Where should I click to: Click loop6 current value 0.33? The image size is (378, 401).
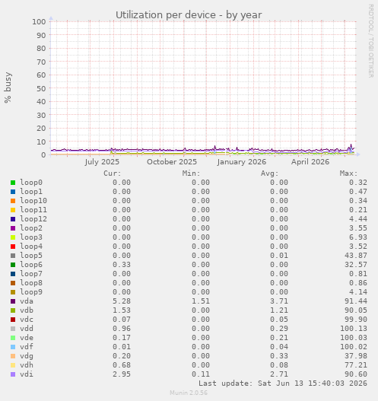pyautogui.click(x=122, y=265)
